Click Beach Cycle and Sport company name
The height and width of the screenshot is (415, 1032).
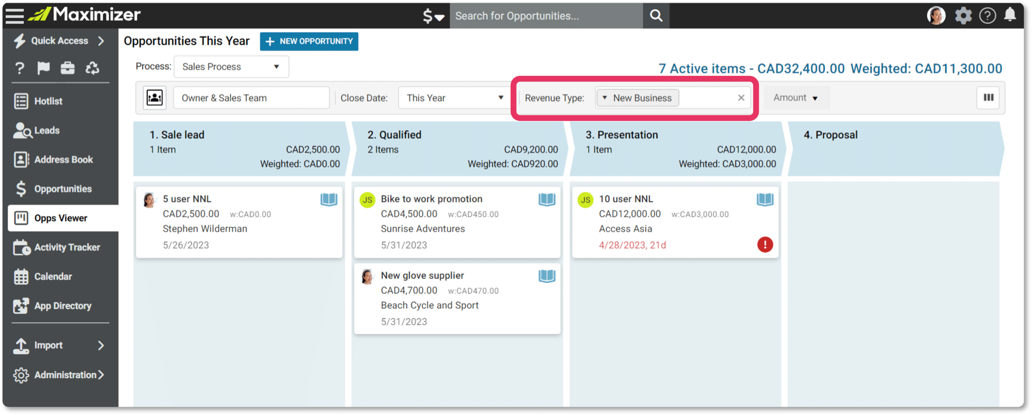[430, 305]
